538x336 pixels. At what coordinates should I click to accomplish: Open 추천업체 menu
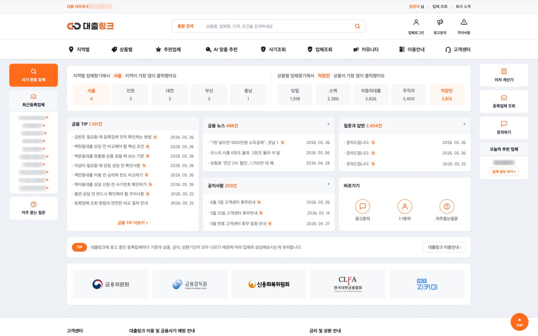tap(168, 49)
